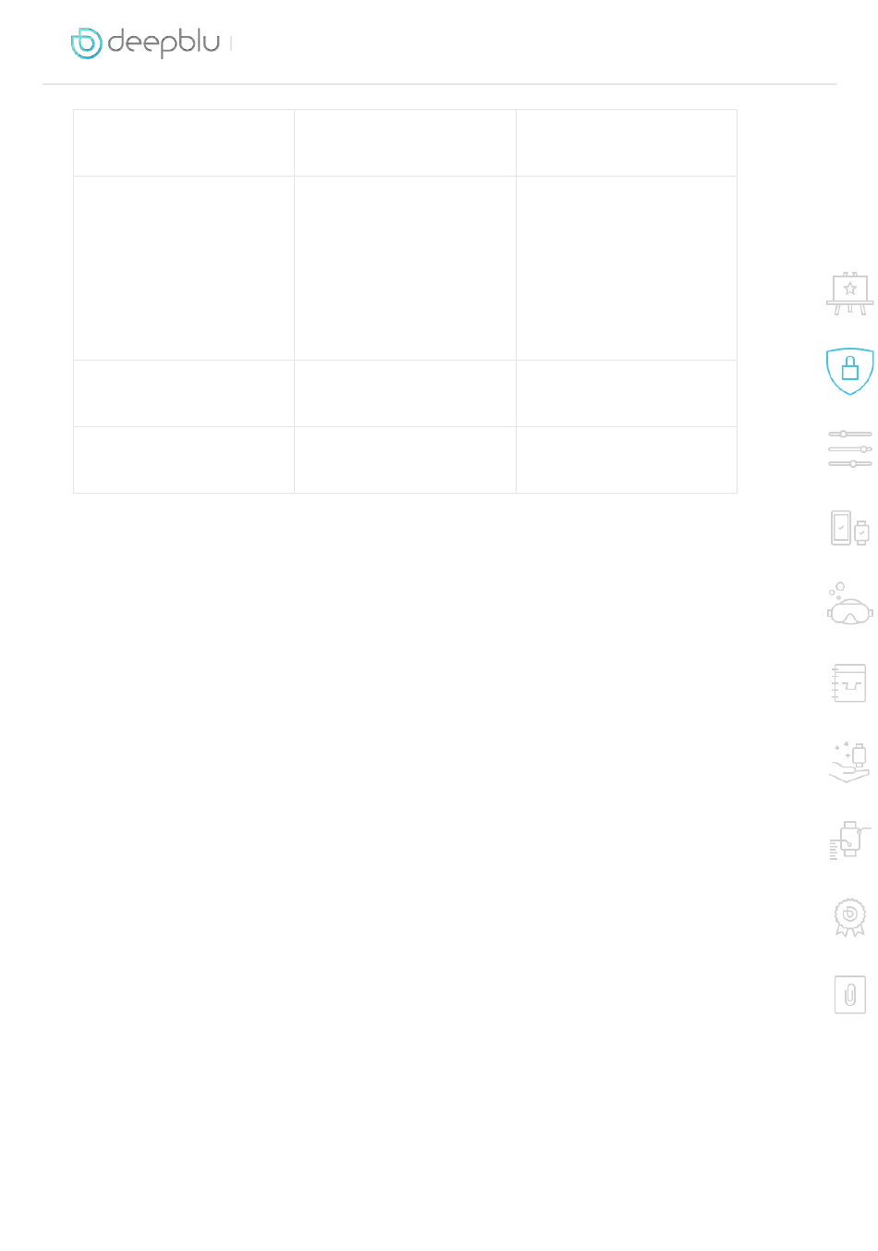
Task: Click the top-left header table cell
Action: click(184, 142)
